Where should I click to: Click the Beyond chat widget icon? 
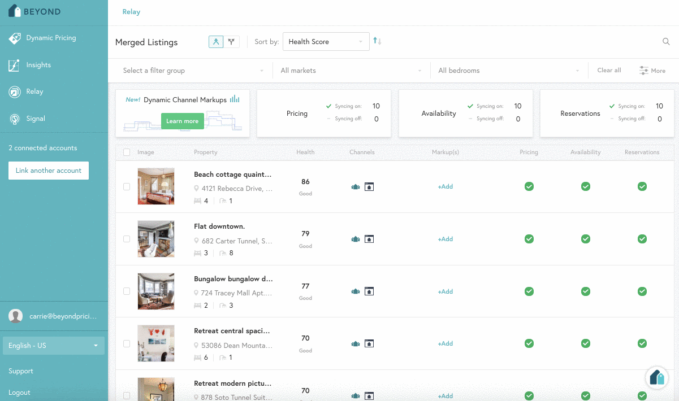pyautogui.click(x=656, y=377)
